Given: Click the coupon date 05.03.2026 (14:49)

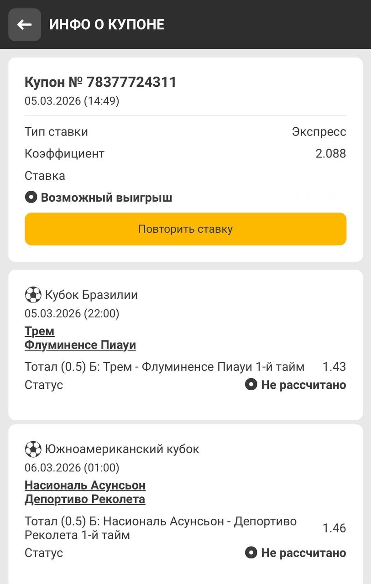Looking at the screenshot, I should tap(72, 101).
